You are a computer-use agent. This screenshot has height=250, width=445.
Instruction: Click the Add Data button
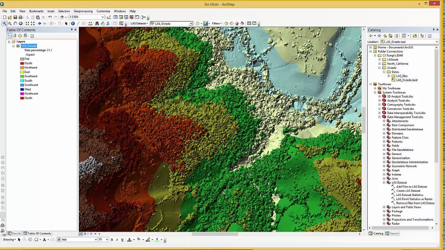tap(62, 17)
